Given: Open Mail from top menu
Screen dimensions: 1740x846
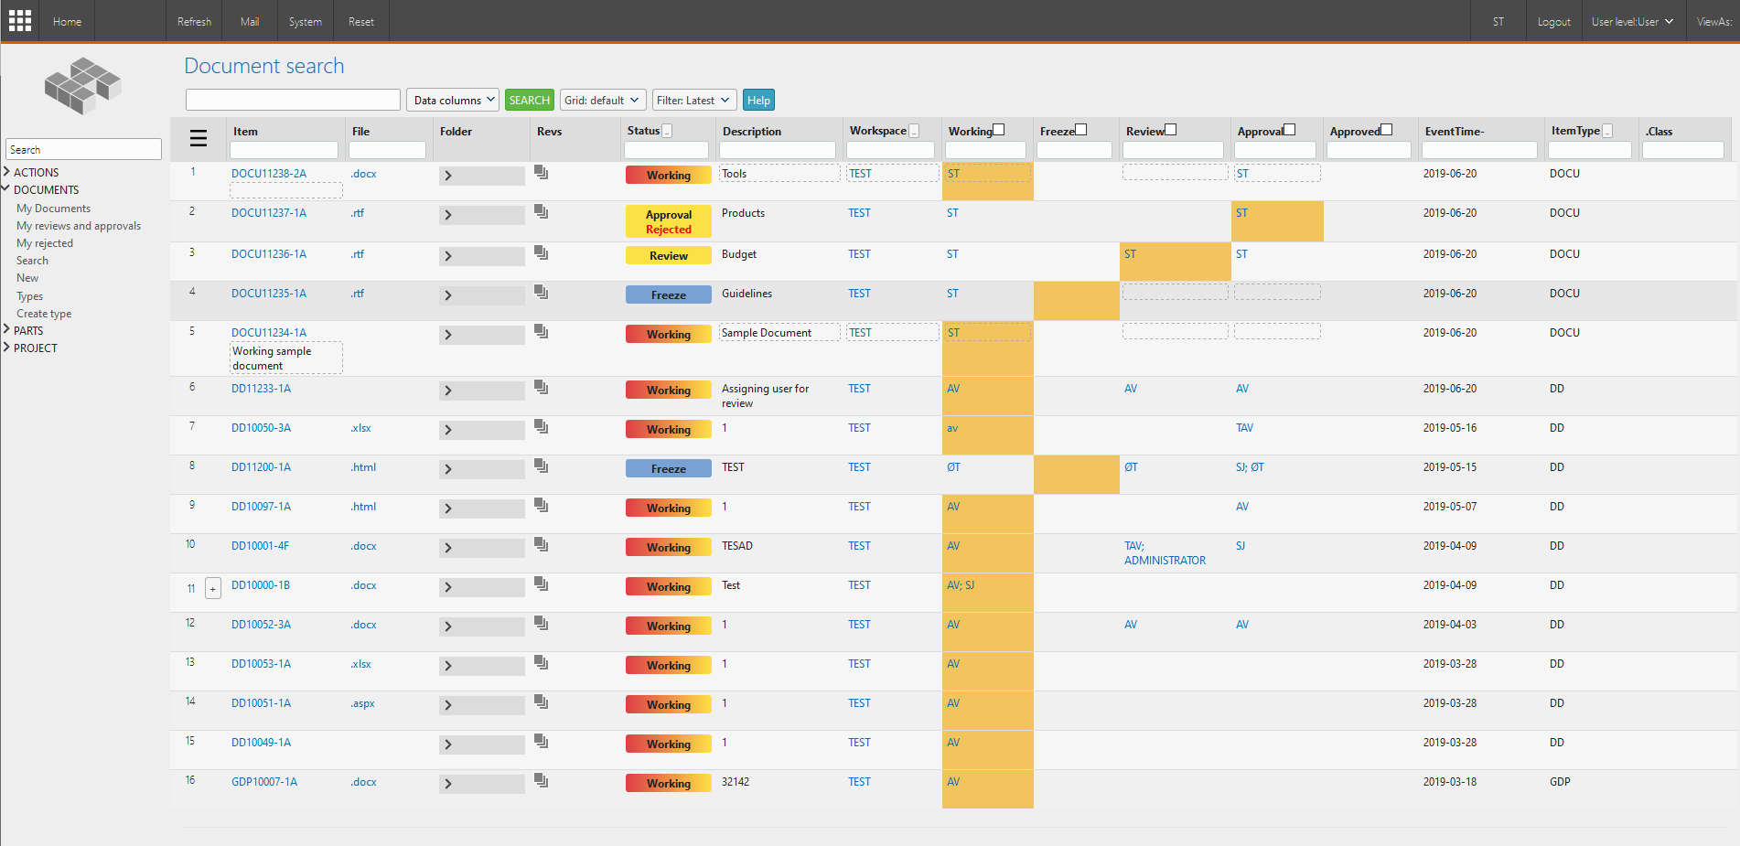Looking at the screenshot, I should point(250,21).
